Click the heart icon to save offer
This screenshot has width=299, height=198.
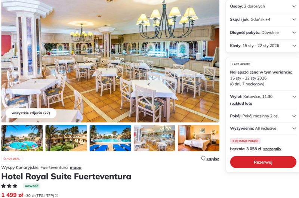[203, 158]
